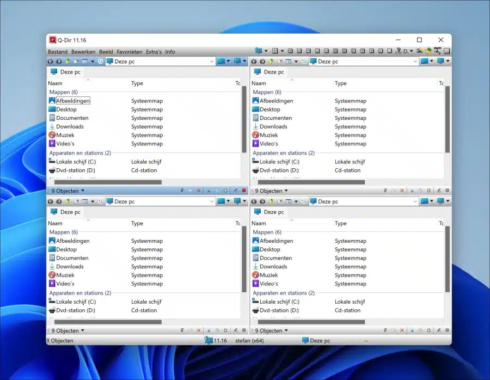Open the view mode dropdown arrow in top-left pane

93,62
